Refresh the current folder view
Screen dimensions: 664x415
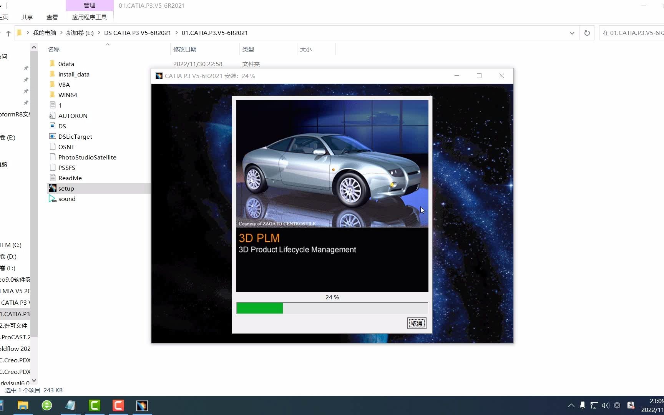[x=587, y=33]
